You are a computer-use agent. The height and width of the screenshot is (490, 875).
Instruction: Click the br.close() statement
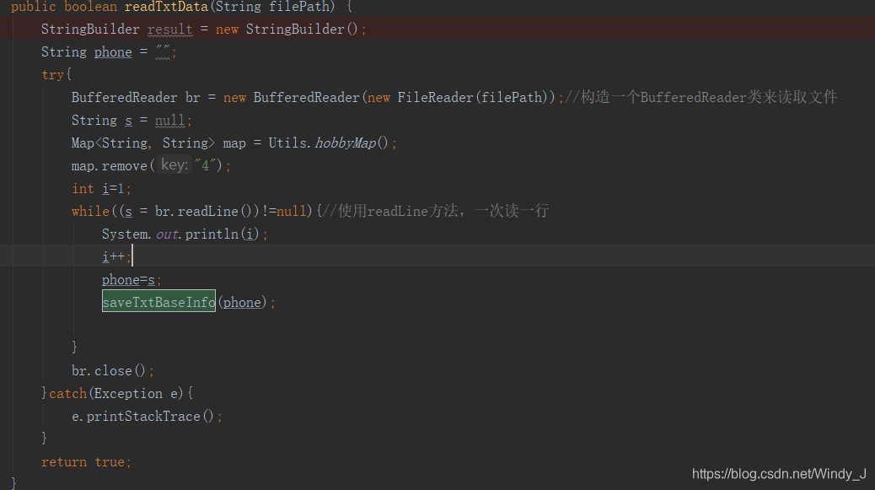[112, 371]
